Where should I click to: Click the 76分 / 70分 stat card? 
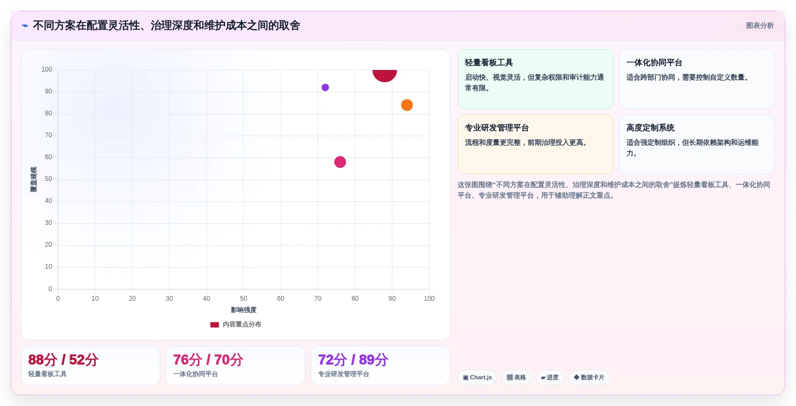[x=235, y=365]
